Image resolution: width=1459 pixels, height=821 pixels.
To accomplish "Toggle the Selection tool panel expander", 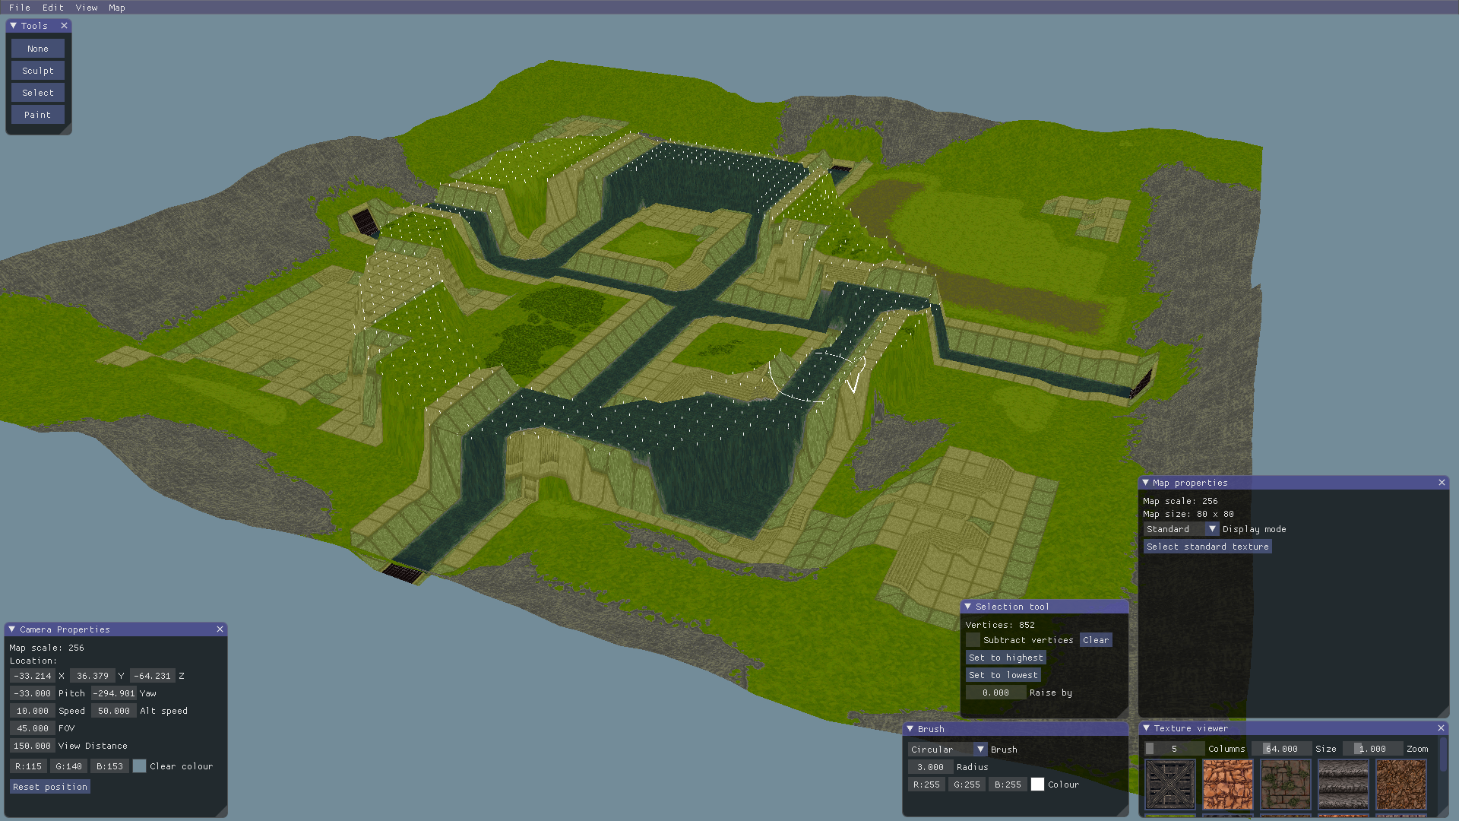I will [970, 607].
